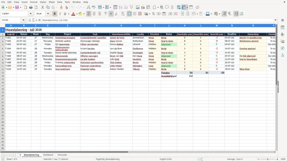287x161 pixels.
Task: Click the Save document icon
Action: 17,7
